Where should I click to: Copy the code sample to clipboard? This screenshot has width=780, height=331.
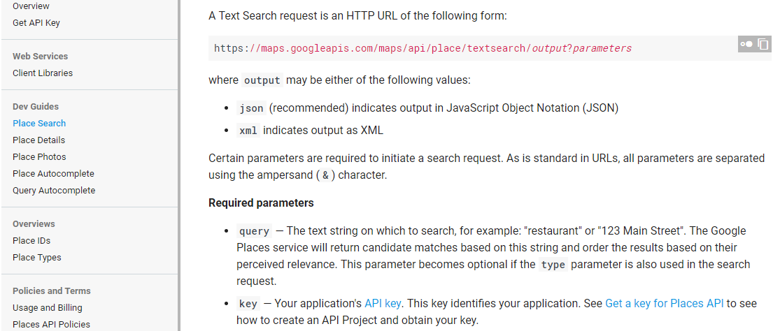coord(763,44)
